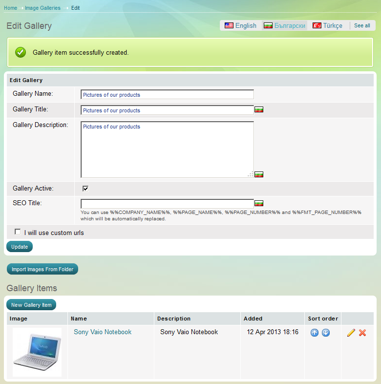Click Bulgarian flag beside Gallery Title field
Image resolution: width=381 pixels, height=384 pixels.
(x=259, y=109)
